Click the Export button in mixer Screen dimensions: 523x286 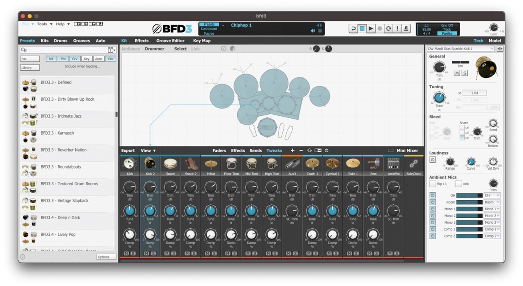128,151
